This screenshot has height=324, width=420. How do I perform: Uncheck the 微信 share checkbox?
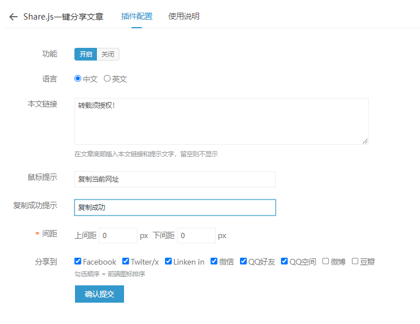[x=213, y=261]
